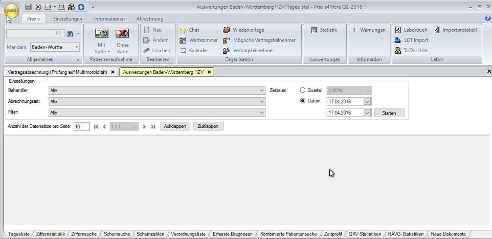
Task: Click the records per page input field
Action: coord(82,126)
